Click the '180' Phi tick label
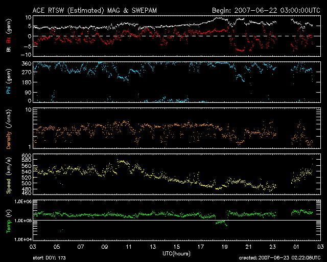This screenshot has width=327, height=262. pos(27,82)
